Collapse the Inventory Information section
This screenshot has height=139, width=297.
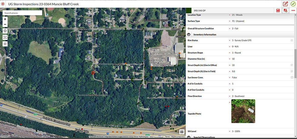coord(189,35)
